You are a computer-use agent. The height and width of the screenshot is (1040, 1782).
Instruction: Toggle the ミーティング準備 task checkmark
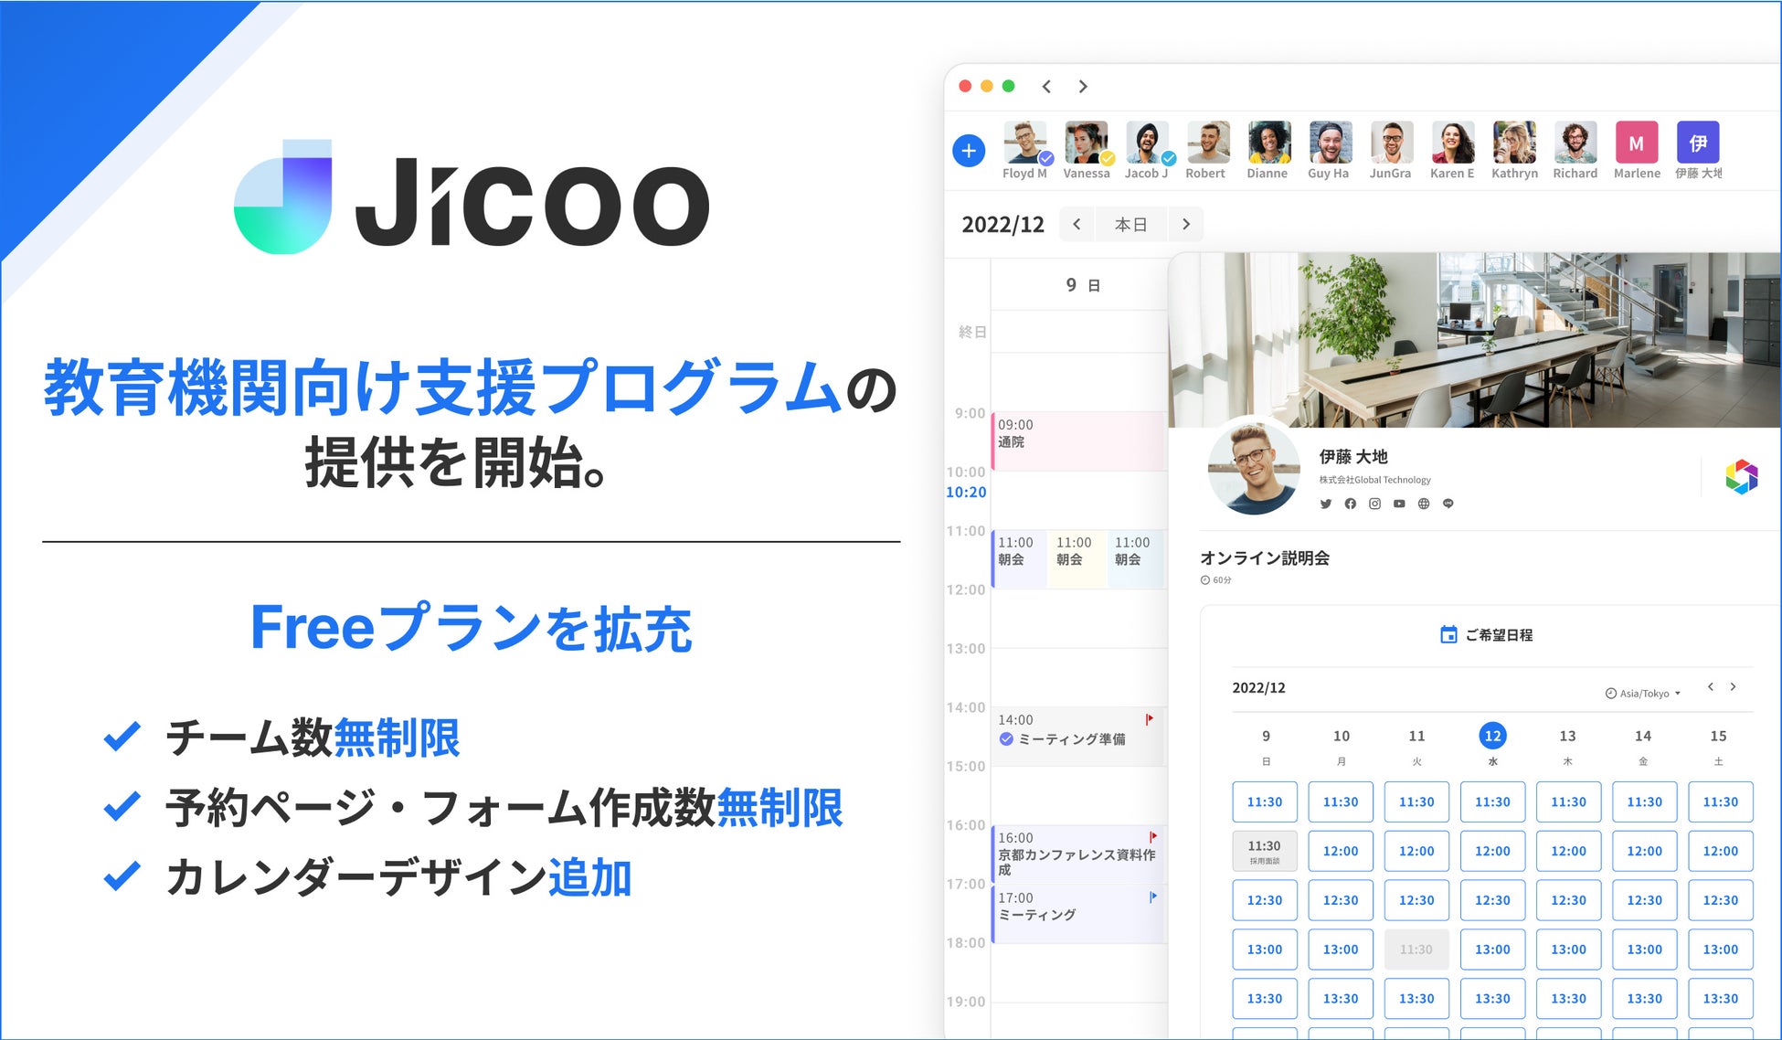point(1006,739)
